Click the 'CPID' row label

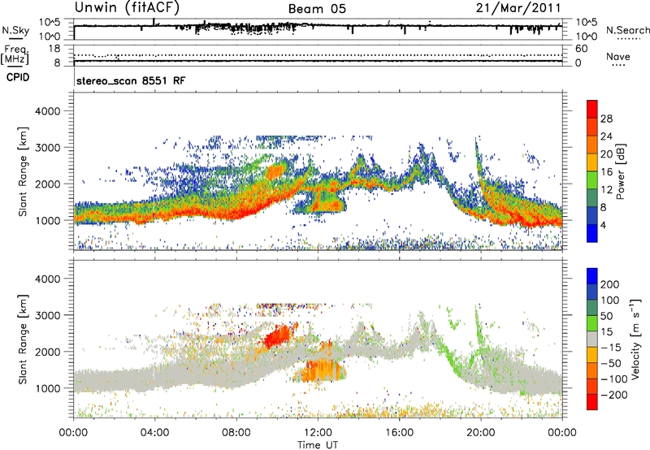[x=18, y=77]
